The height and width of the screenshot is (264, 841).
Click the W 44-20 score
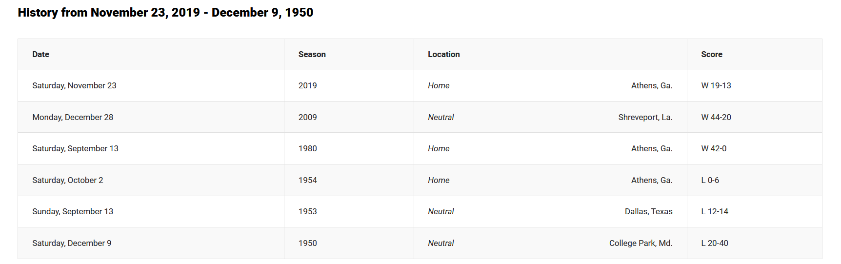pos(716,117)
